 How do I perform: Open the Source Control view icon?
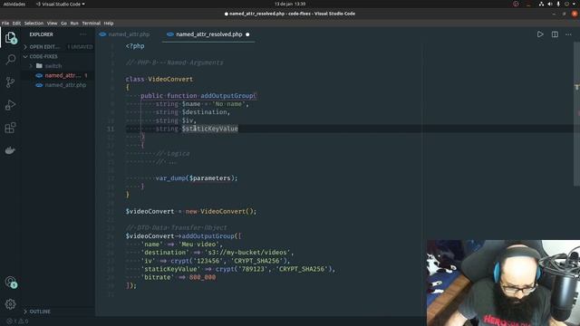tap(10, 82)
